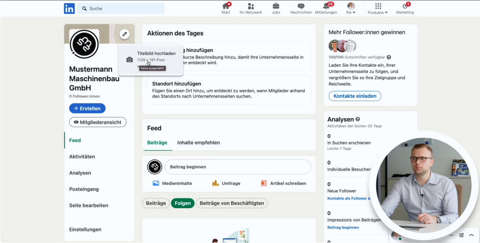Select Analysen in the sidebar

pos(80,173)
